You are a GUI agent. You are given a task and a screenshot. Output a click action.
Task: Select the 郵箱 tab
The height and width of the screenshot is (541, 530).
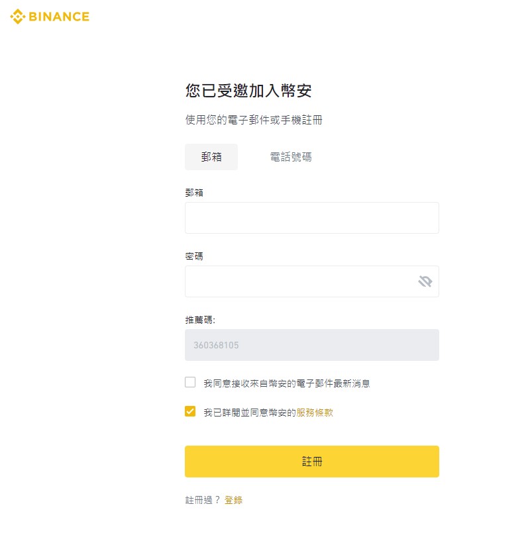(211, 157)
